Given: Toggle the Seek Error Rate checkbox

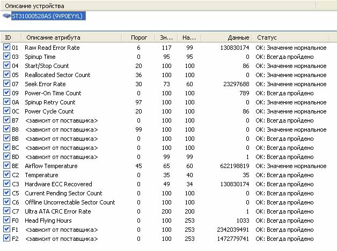Looking at the screenshot, I should point(6,84).
